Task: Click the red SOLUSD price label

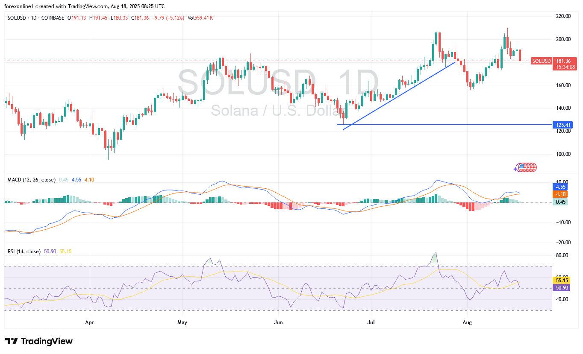Action: tap(541, 61)
